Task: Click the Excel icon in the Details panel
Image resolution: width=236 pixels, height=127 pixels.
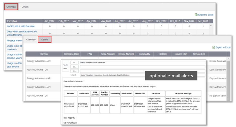Action: click(214, 47)
